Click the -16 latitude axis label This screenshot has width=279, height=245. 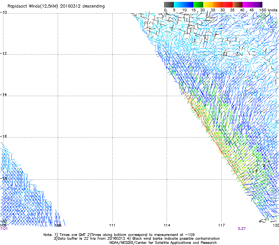[x=3, y=136]
